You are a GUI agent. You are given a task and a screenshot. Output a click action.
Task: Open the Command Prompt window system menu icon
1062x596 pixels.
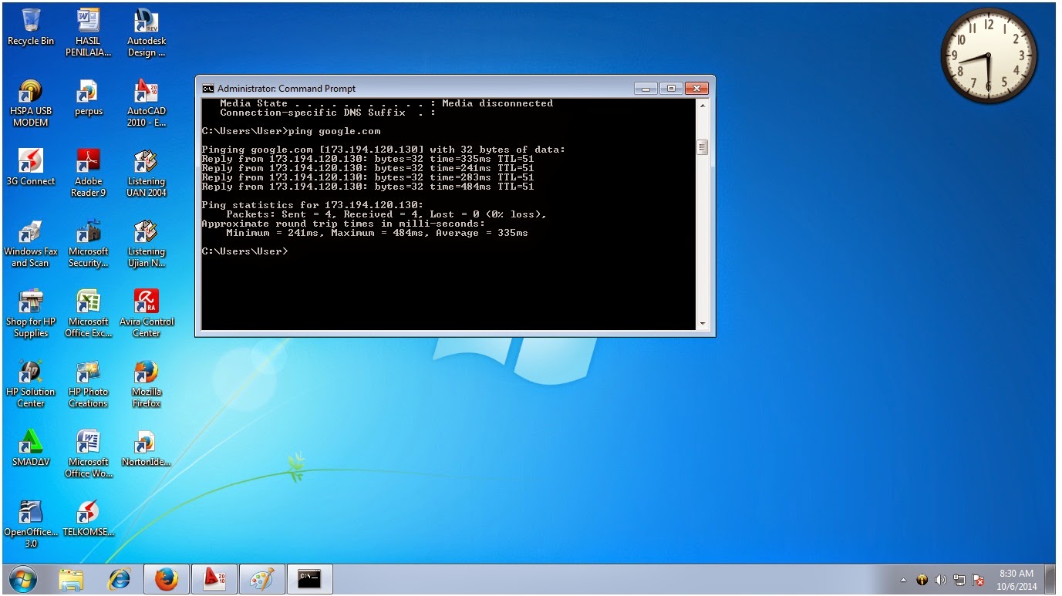click(x=208, y=89)
